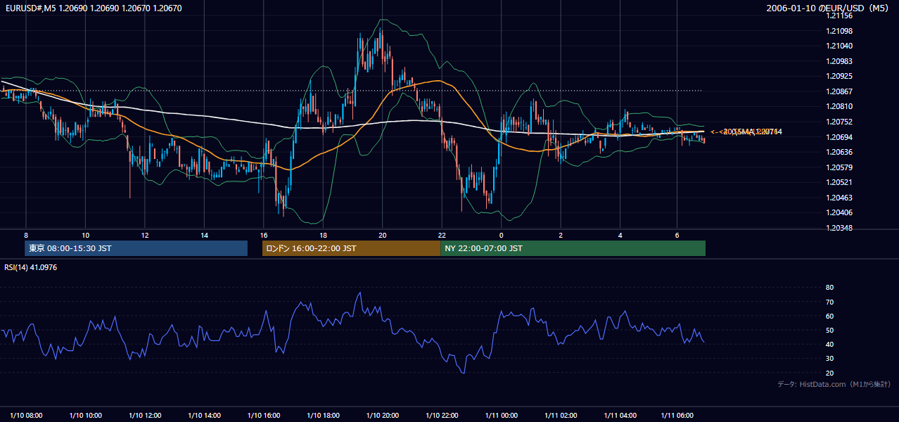Click the RSI scale value 70

click(x=830, y=302)
